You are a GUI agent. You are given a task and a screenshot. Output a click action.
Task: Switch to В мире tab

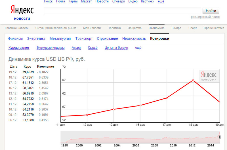click(x=176, y=28)
